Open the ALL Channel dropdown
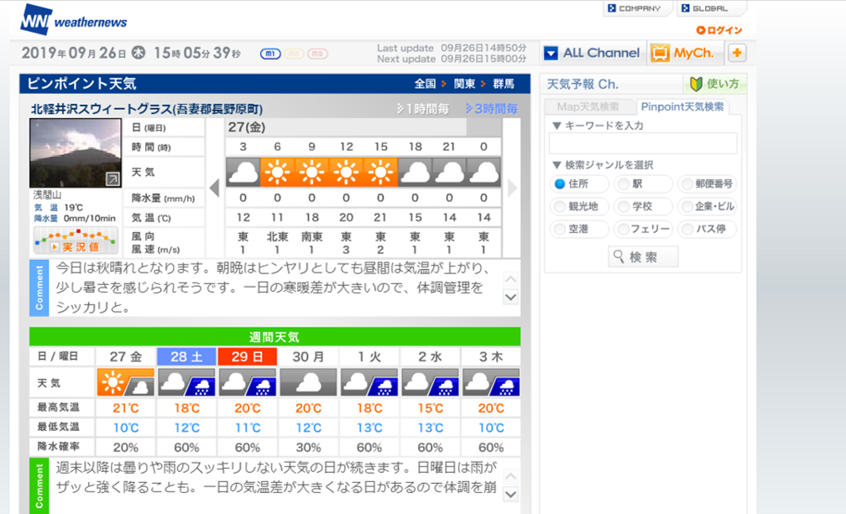Image resolution: width=846 pixels, height=514 pixels. (x=593, y=53)
